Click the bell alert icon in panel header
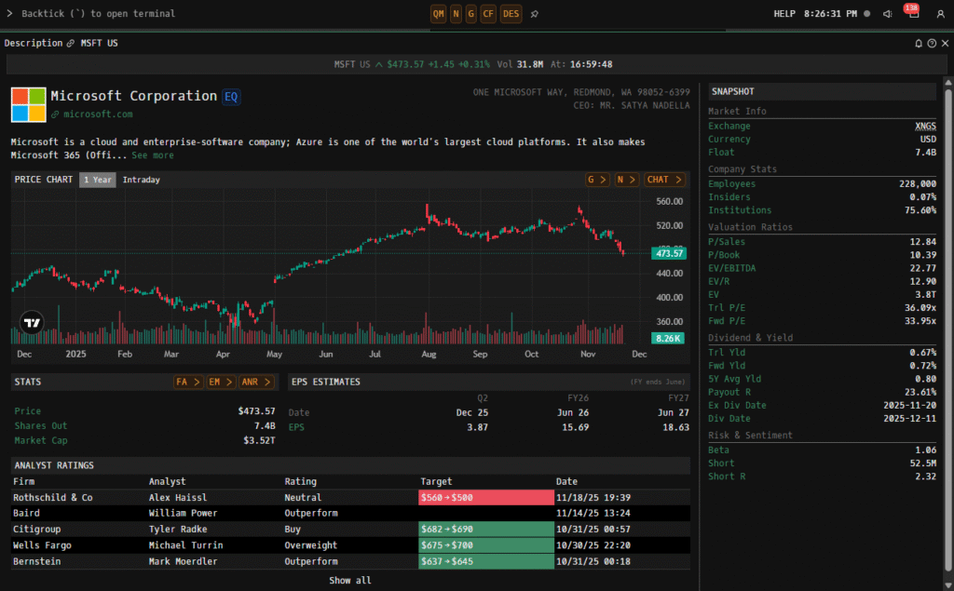The image size is (954, 591). [x=918, y=44]
